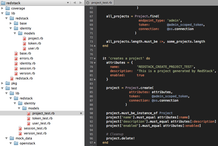Collapse the test folder
218x146 pixels.
pos(2,88)
